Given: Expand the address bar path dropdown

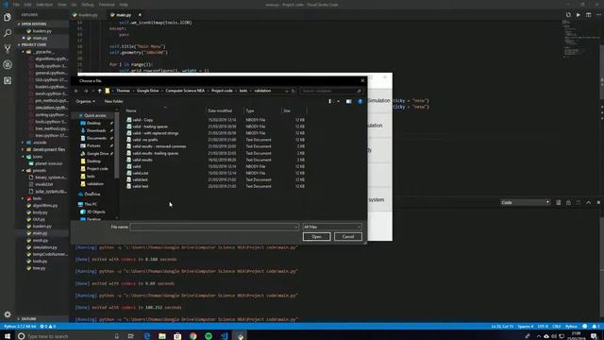Looking at the screenshot, I should coord(286,91).
